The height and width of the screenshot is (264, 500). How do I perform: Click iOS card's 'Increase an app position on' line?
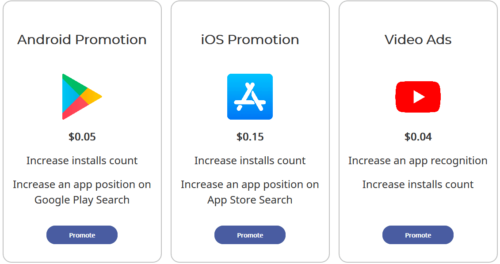pos(250,185)
